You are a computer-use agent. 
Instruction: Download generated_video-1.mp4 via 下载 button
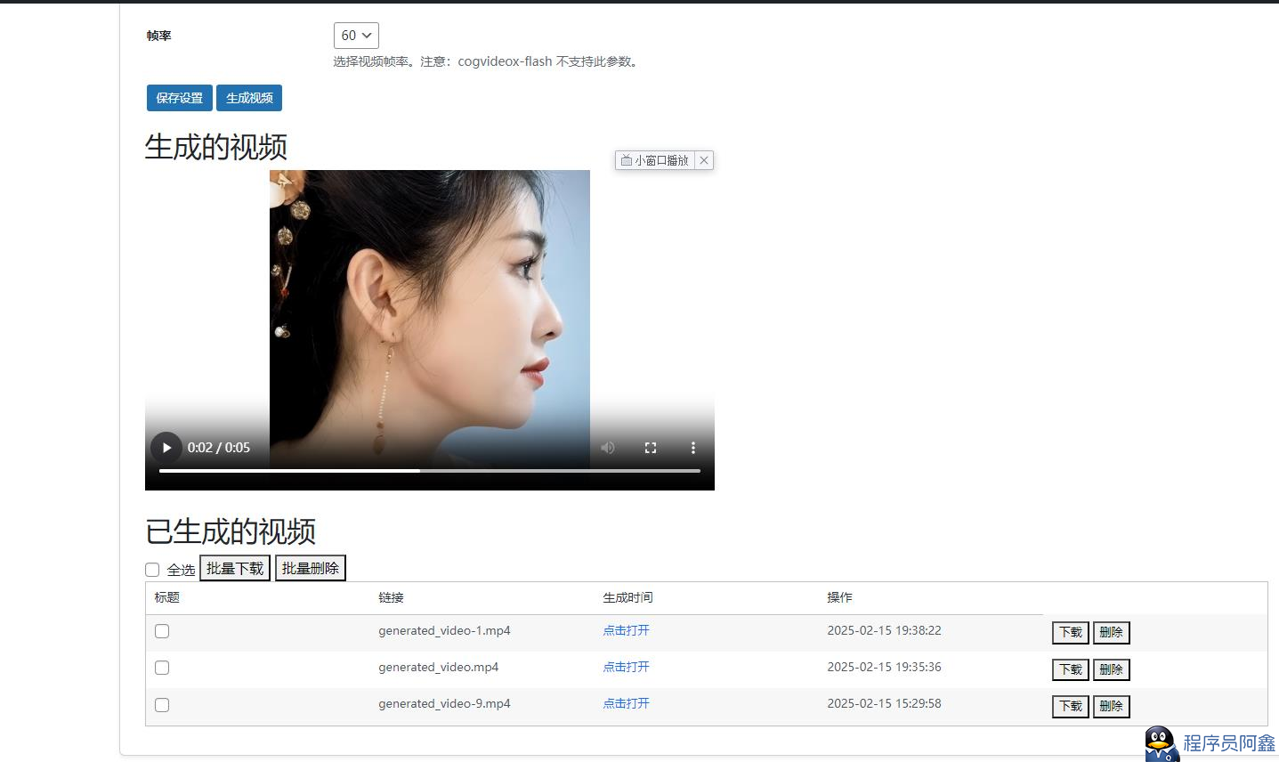(x=1071, y=633)
